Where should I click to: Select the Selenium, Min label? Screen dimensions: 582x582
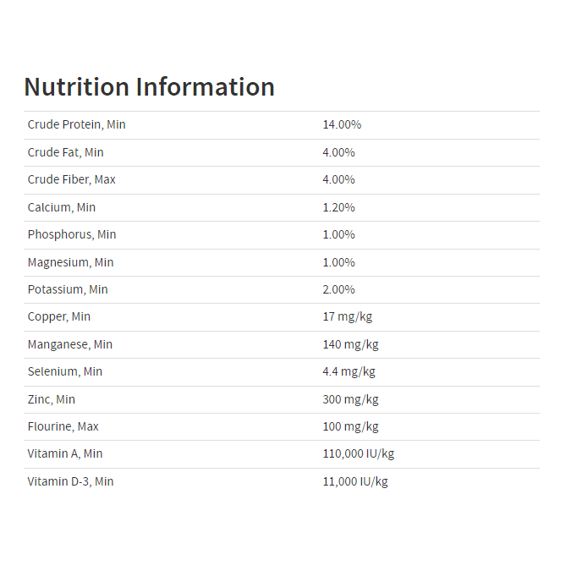pyautogui.click(x=65, y=371)
